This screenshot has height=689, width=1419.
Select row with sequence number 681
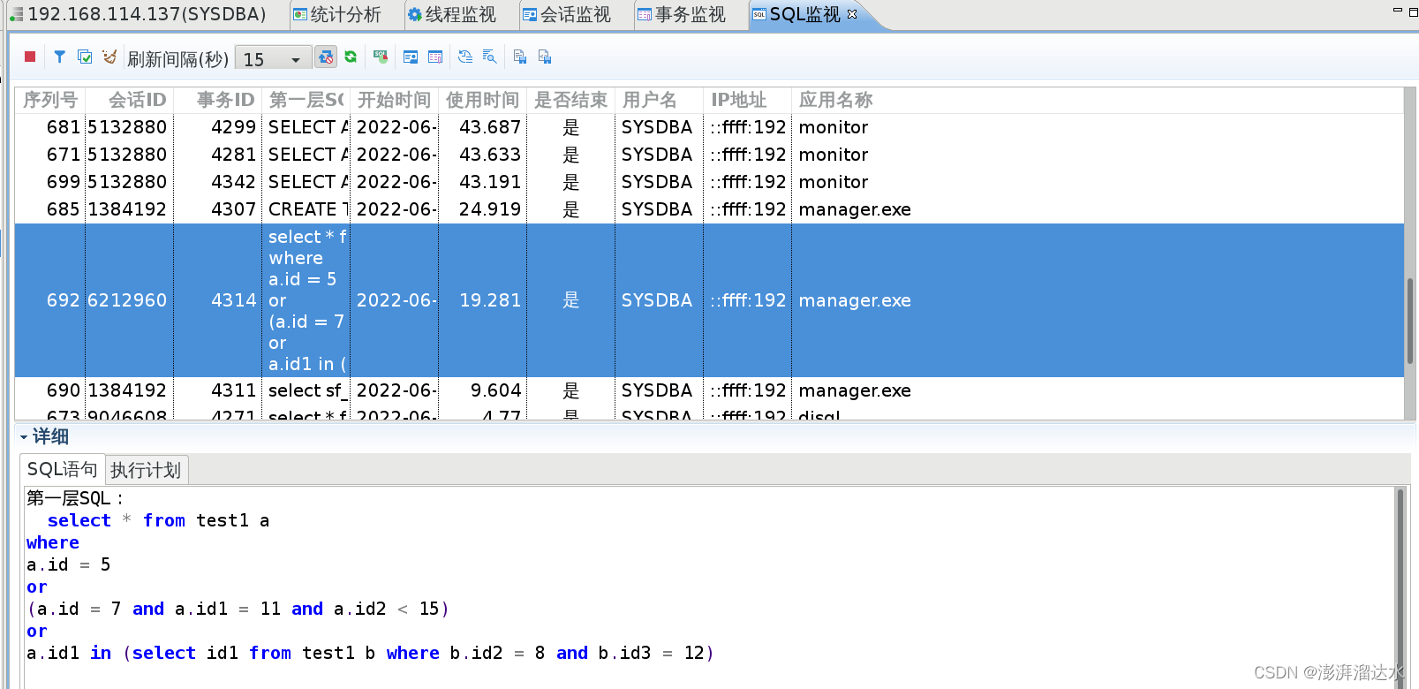click(709, 127)
